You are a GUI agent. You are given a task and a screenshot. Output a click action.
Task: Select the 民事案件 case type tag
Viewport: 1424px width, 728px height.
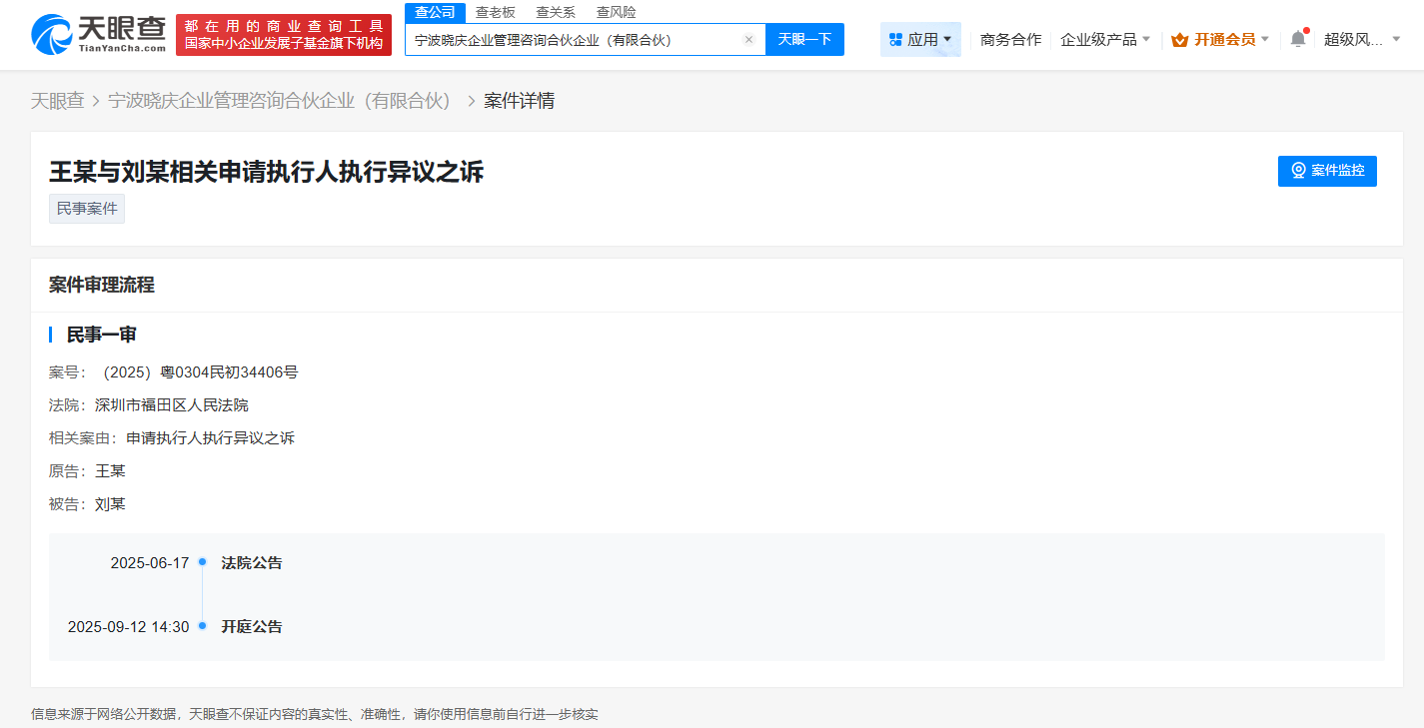86,208
